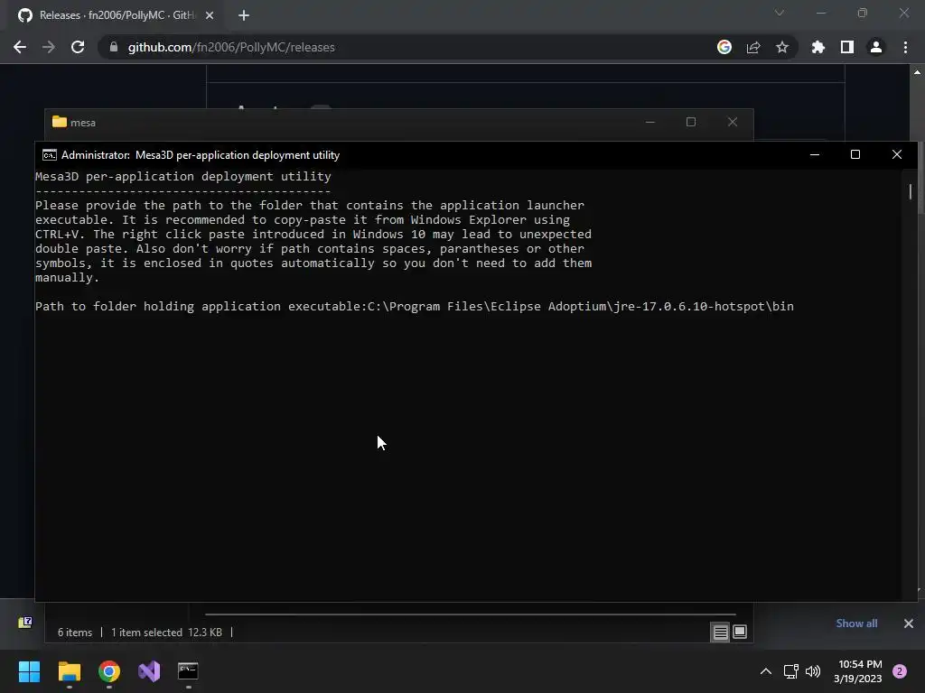The height and width of the screenshot is (693, 925).
Task: Close the Mesa3D deployment utility window
Action: click(x=897, y=154)
